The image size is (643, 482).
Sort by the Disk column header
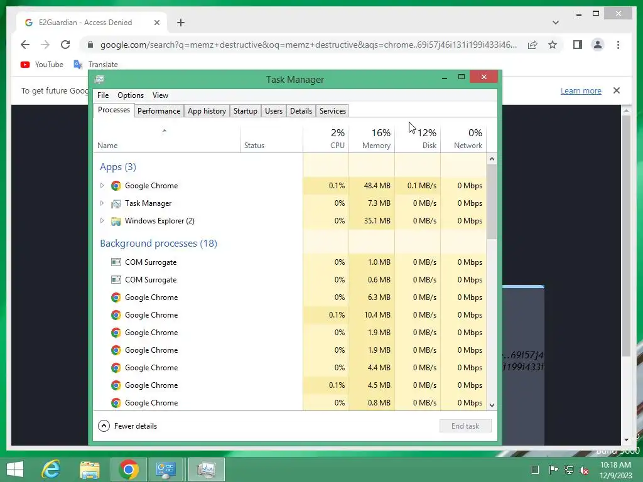[x=418, y=139]
